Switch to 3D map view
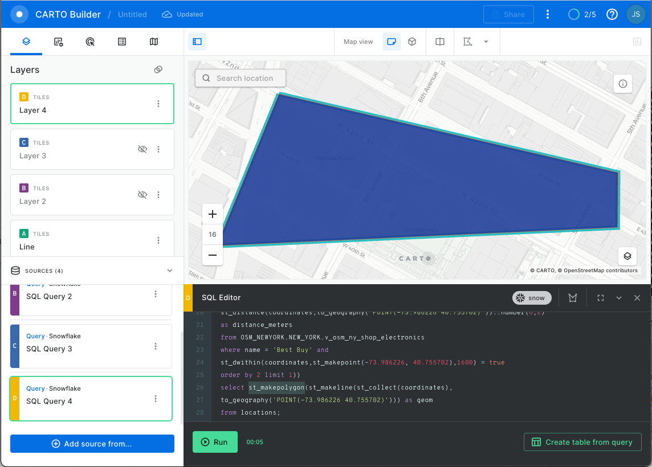 (412, 42)
